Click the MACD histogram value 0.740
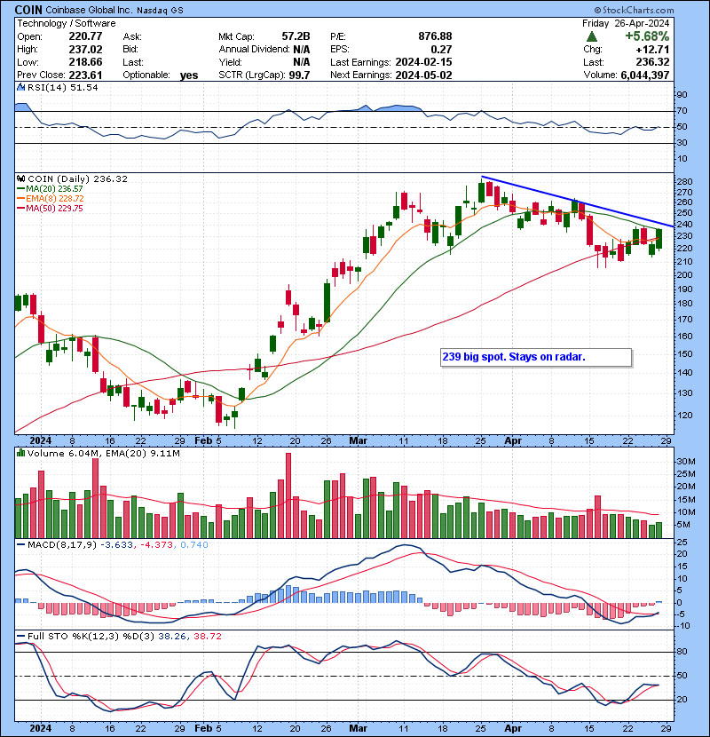This screenshot has height=737, width=710. (x=194, y=545)
